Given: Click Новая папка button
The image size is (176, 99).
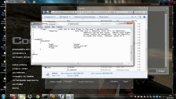Looking at the screenshot, I should 103,17.
